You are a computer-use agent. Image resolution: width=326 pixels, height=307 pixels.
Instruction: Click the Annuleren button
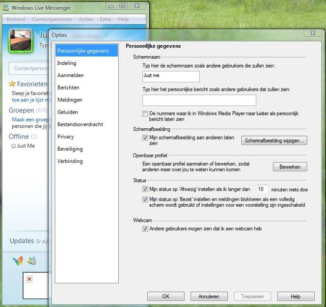coord(209,296)
